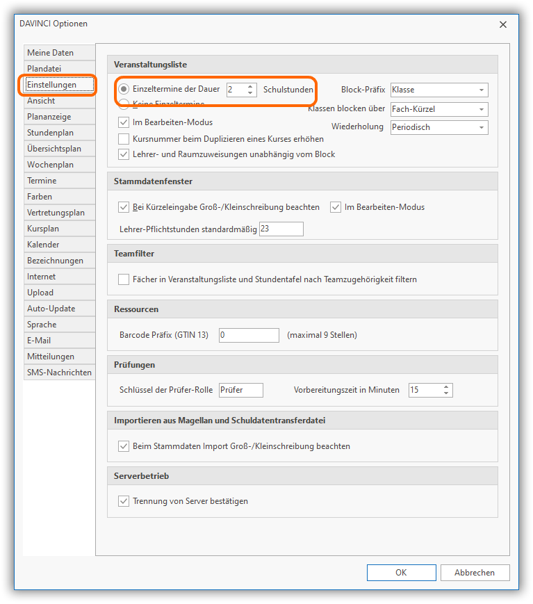Increase Schulstunden duration with up arrow
Image resolution: width=533 pixels, height=604 pixels.
coord(250,86)
